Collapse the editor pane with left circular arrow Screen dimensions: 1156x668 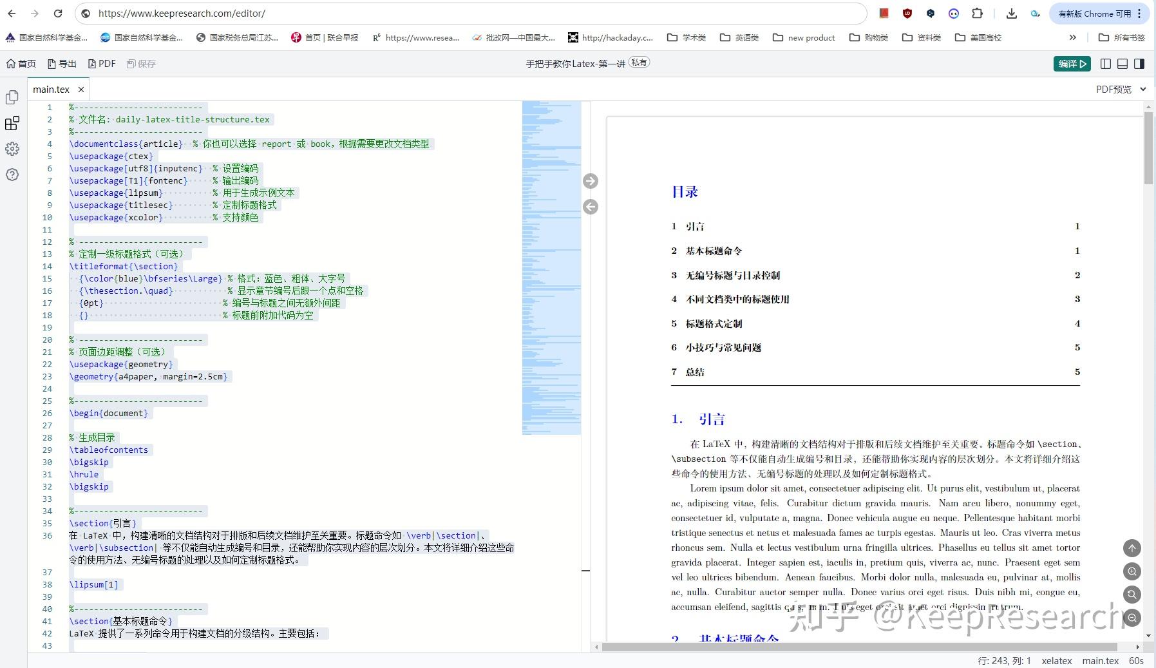click(591, 207)
